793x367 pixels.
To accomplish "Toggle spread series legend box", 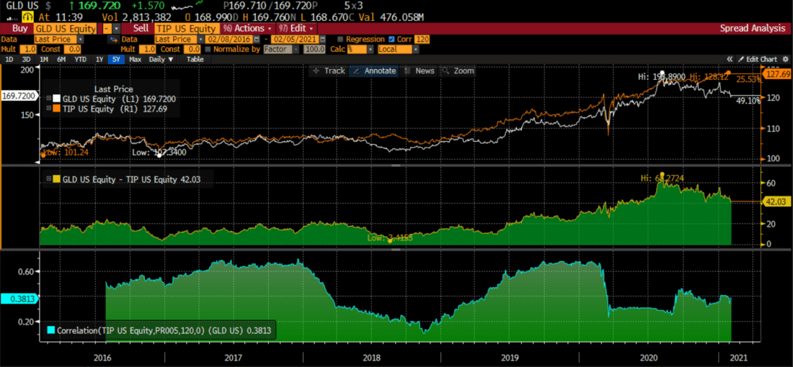I will pos(49,178).
